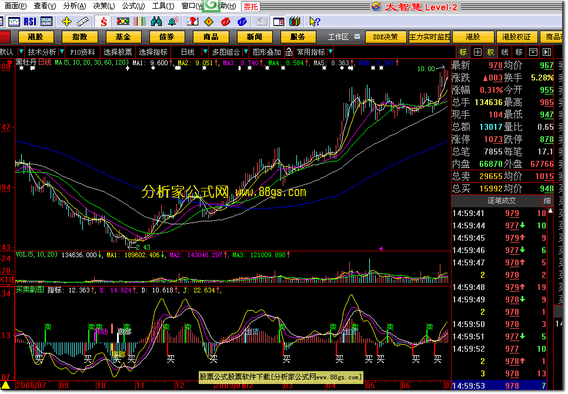Open the books library icon

295,22
